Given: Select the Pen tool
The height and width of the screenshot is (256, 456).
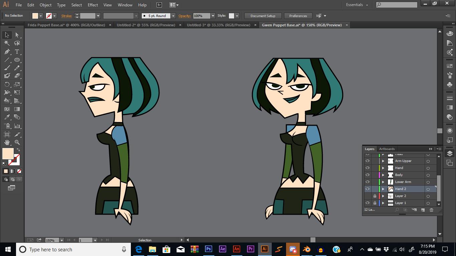Looking at the screenshot, I should pyautogui.click(x=7, y=52).
